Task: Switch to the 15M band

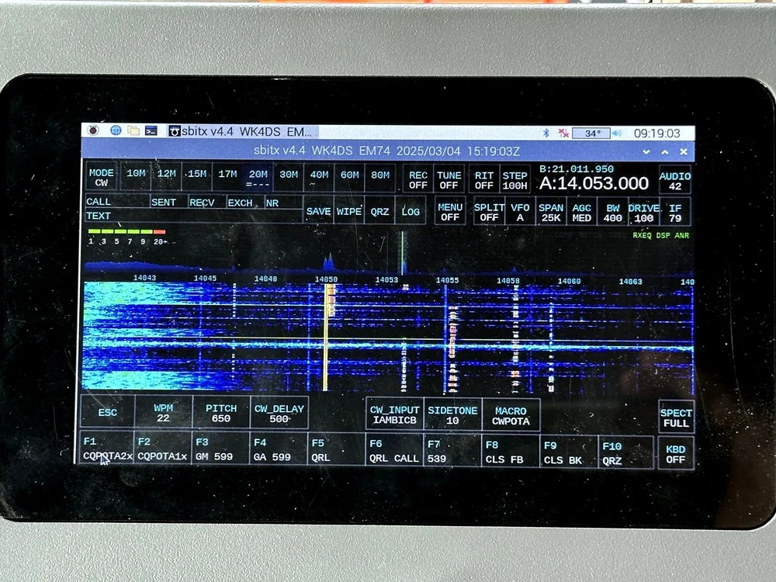Action: click(197, 177)
